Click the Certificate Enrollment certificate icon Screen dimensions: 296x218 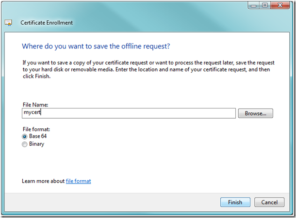click(8, 23)
